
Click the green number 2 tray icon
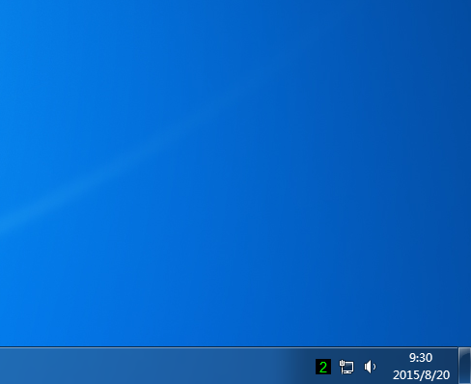tap(323, 367)
